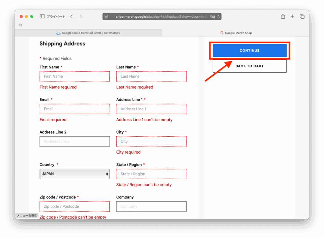
Task: Click the green fullscreen window button
Action: [x=31, y=16]
